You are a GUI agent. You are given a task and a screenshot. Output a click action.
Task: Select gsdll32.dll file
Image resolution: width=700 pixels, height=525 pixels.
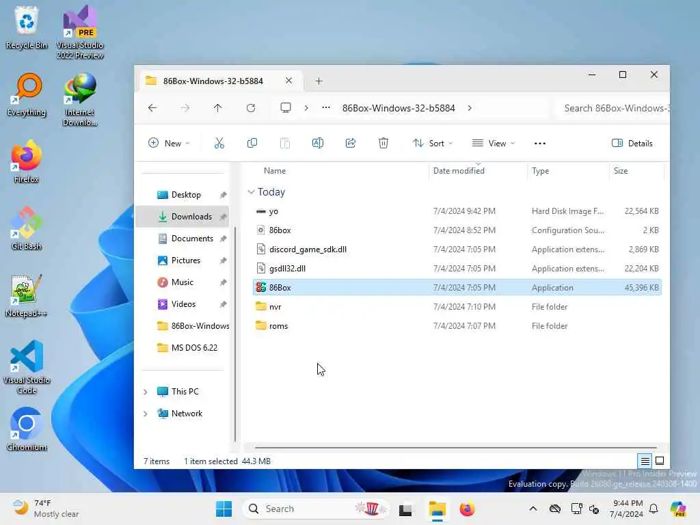pyautogui.click(x=457, y=268)
